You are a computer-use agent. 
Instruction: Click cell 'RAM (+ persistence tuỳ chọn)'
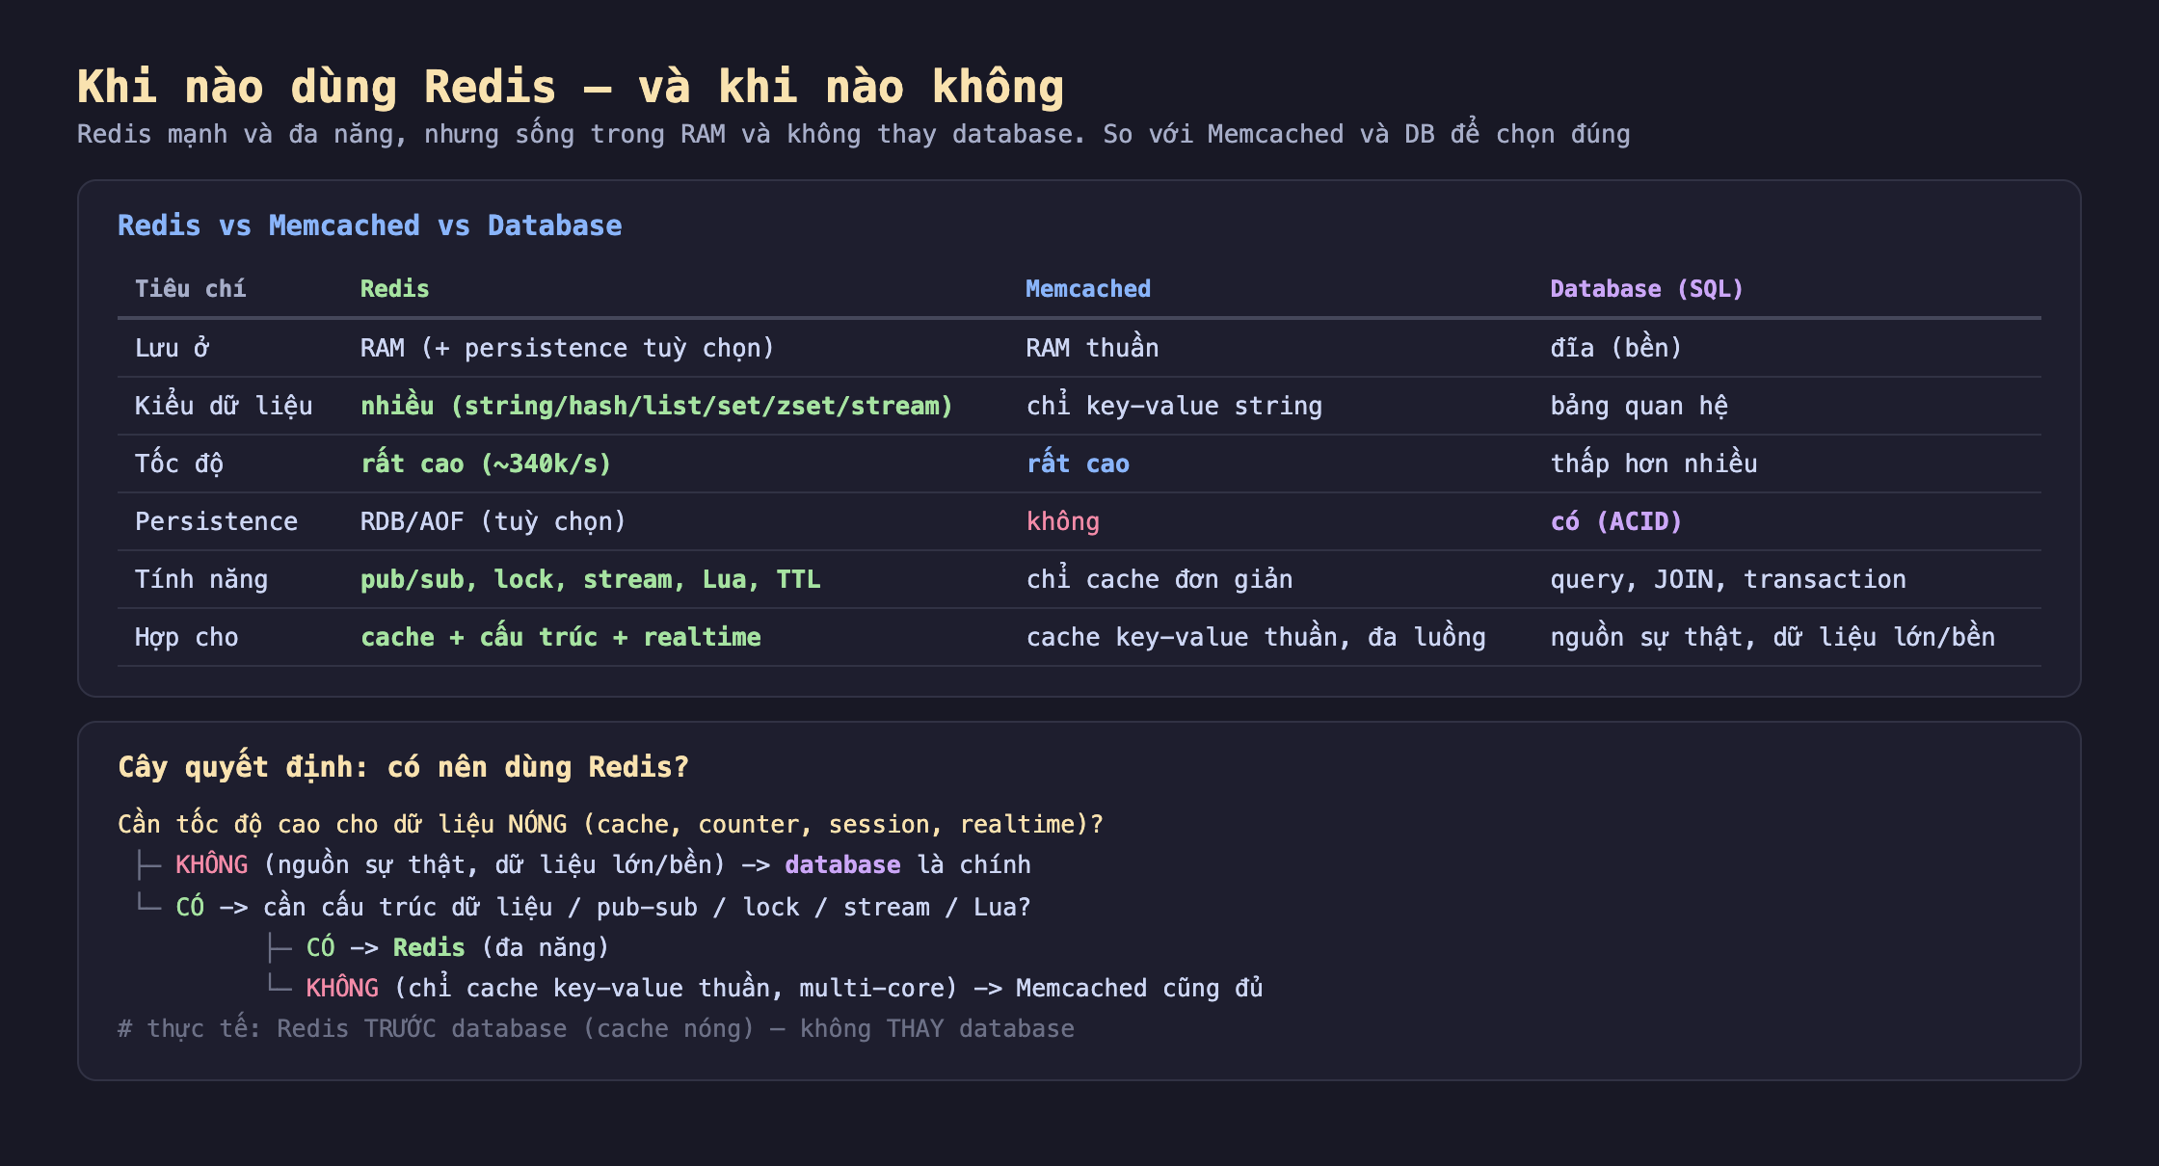coord(568,348)
